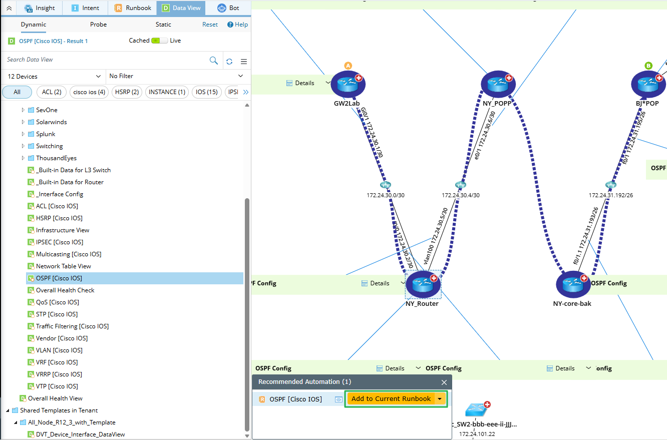Viewport: 667px width, 440px height.
Task: Select Network Table View in the tree
Action: pos(64,266)
